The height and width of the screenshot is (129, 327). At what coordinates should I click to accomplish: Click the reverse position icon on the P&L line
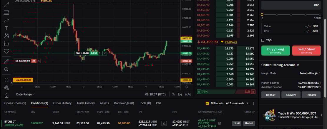tap(100, 53)
